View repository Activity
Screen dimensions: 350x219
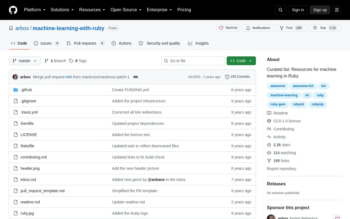pos(276,137)
